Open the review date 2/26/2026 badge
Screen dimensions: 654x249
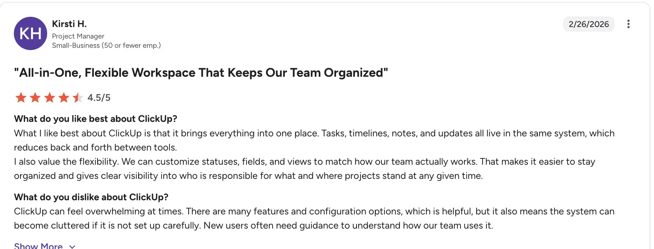[589, 24]
